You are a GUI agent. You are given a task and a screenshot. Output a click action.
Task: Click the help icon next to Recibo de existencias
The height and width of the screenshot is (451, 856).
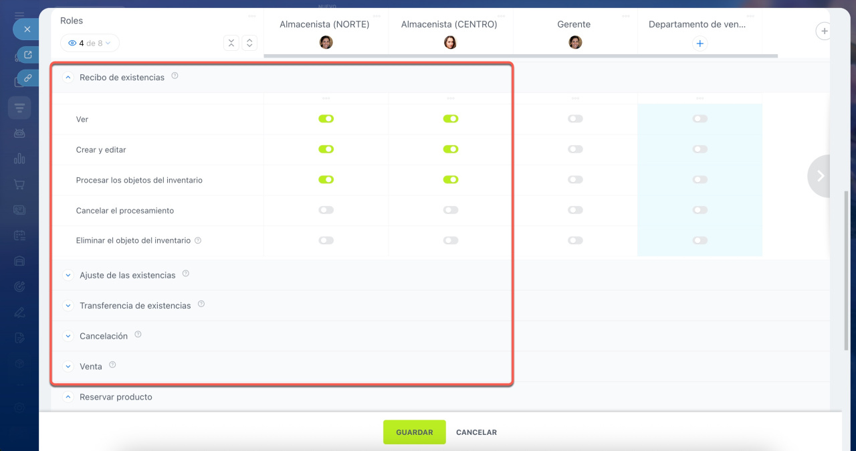click(175, 76)
